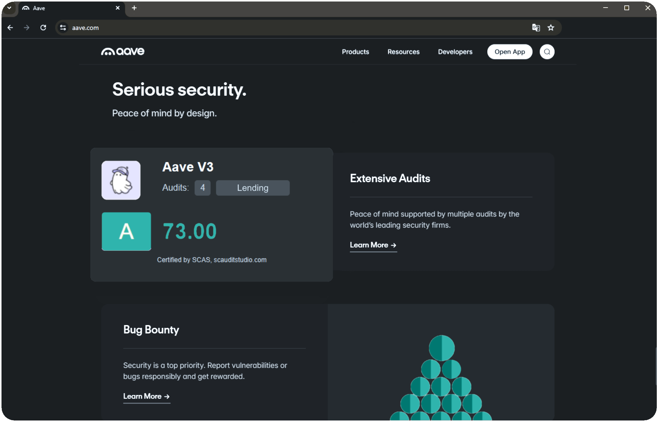Reload the page
This screenshot has width=658, height=422.
tap(43, 27)
